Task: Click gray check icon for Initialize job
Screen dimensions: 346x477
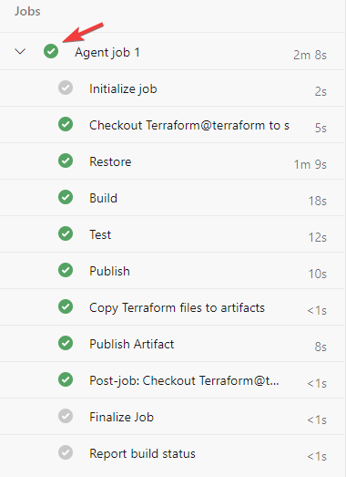Action: 66,88
